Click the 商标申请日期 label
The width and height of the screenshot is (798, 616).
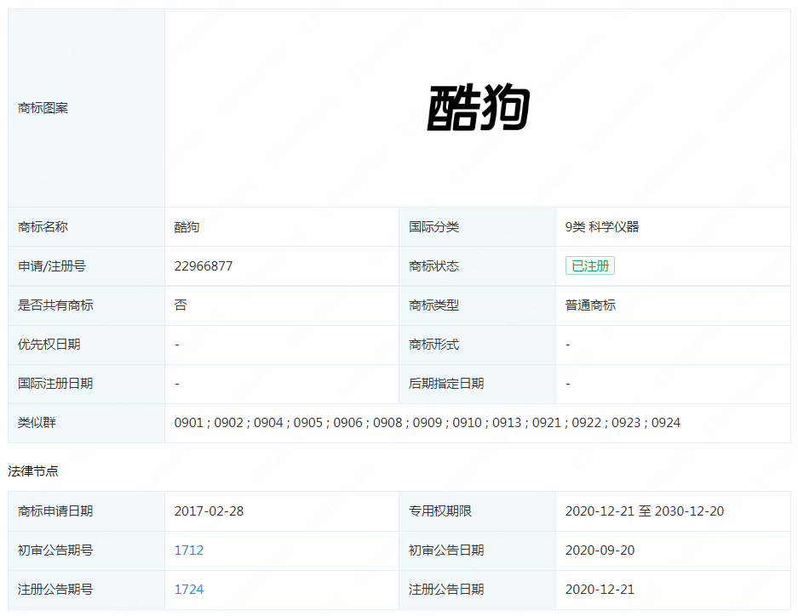(55, 510)
